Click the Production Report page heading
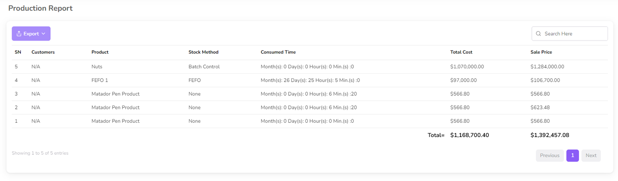Image resolution: width=618 pixels, height=181 pixels. (41, 8)
